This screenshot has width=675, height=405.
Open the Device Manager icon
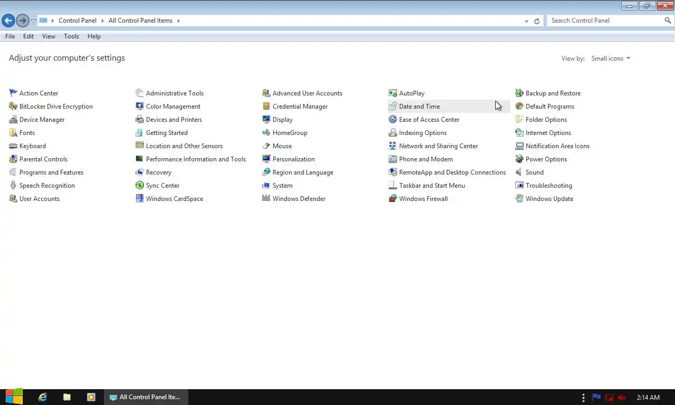point(13,120)
